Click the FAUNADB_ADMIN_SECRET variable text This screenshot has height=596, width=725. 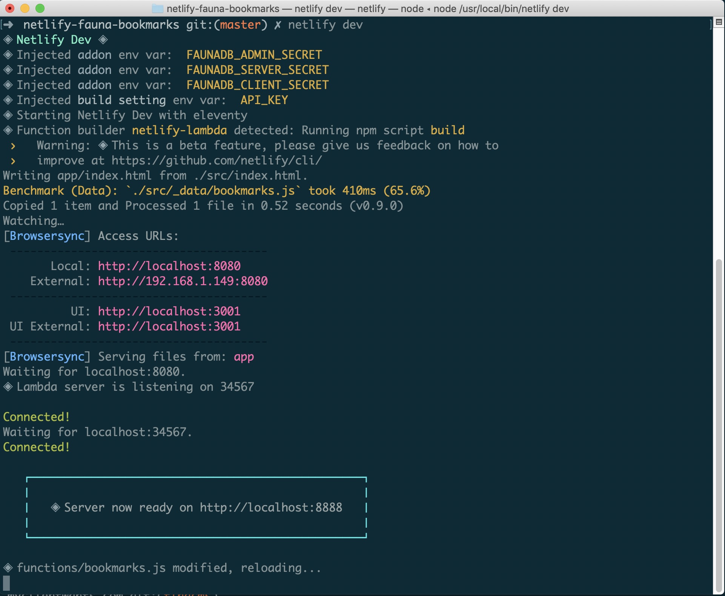(254, 55)
